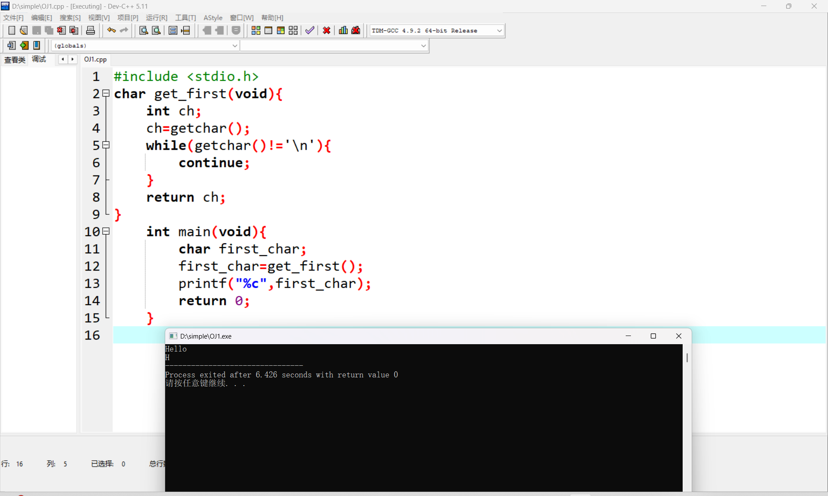Click the purple syntax check icon

(310, 30)
